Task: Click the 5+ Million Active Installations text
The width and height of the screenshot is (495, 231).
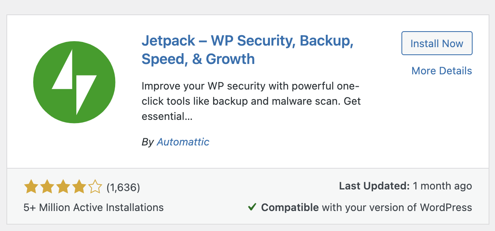Action: tap(93, 207)
